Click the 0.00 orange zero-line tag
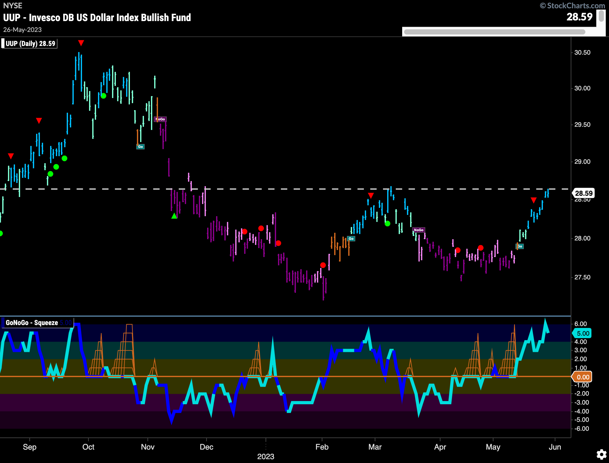Viewport: 609px width, 463px height. [x=583, y=377]
